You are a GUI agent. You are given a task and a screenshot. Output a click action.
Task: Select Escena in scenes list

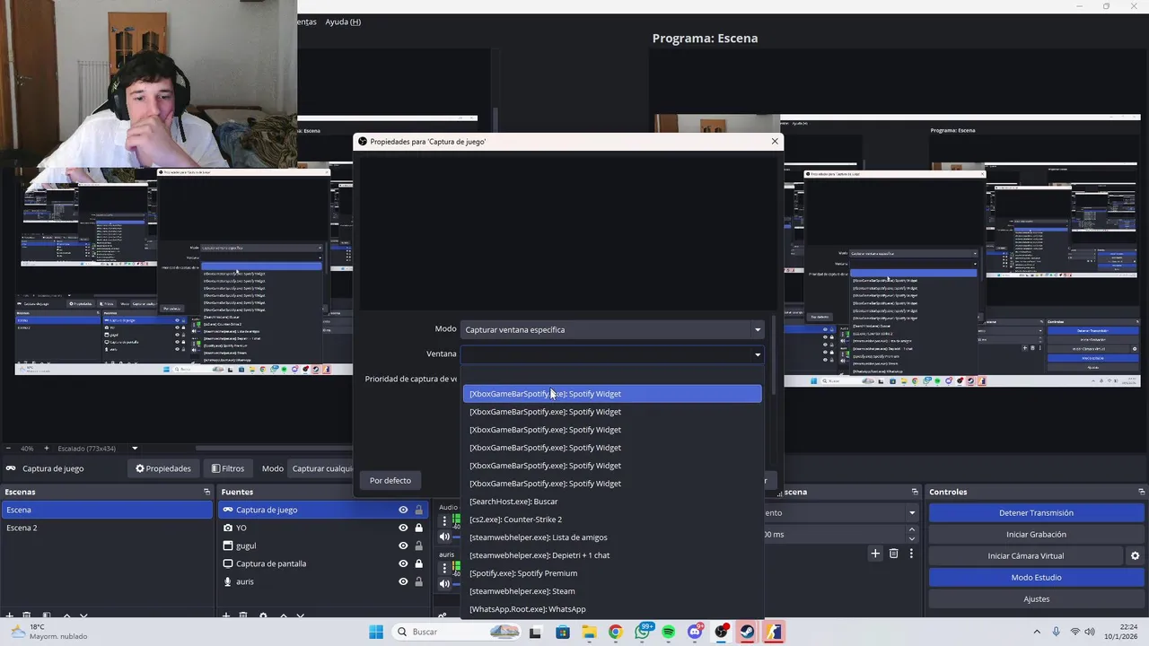(107, 510)
